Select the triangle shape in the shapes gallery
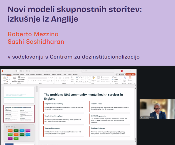175x145 pixels. (77, 79)
